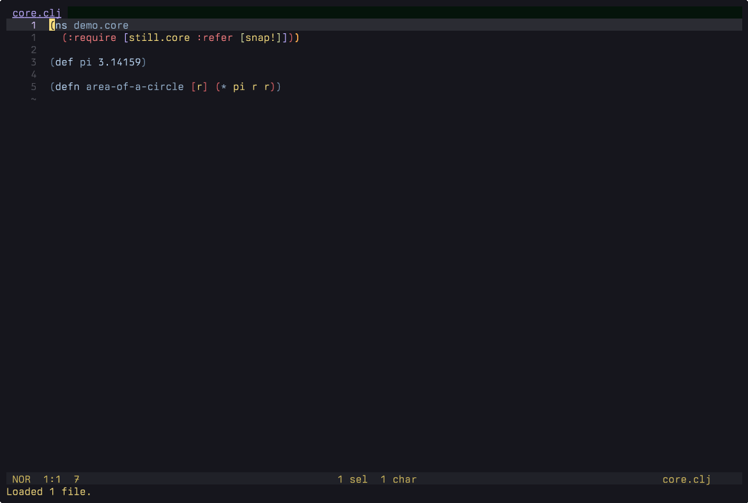This screenshot has width=748, height=503.
Task: Click the :require keyword
Action: [x=92, y=38]
